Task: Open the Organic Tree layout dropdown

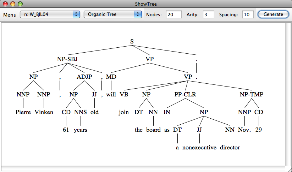Action: click(x=113, y=14)
